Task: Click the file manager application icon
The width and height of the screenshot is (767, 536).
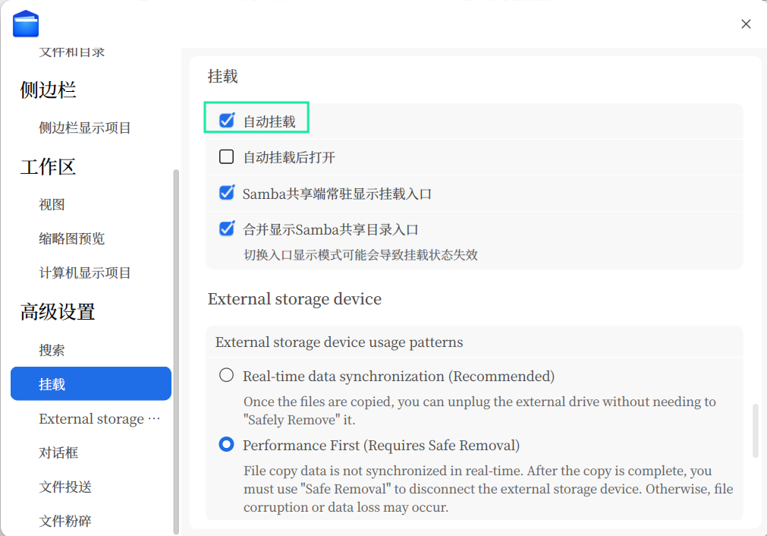Action: pos(25,24)
